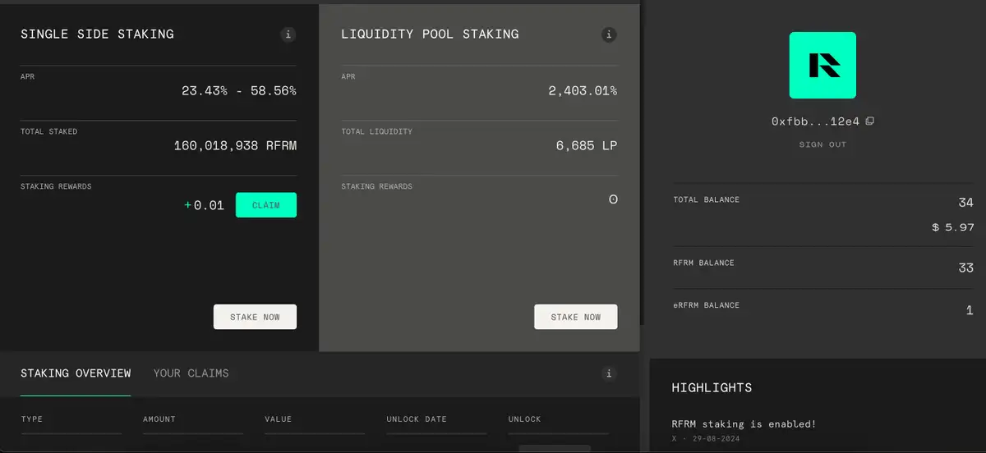
Task: Click the Amount column header
Action: click(x=159, y=419)
